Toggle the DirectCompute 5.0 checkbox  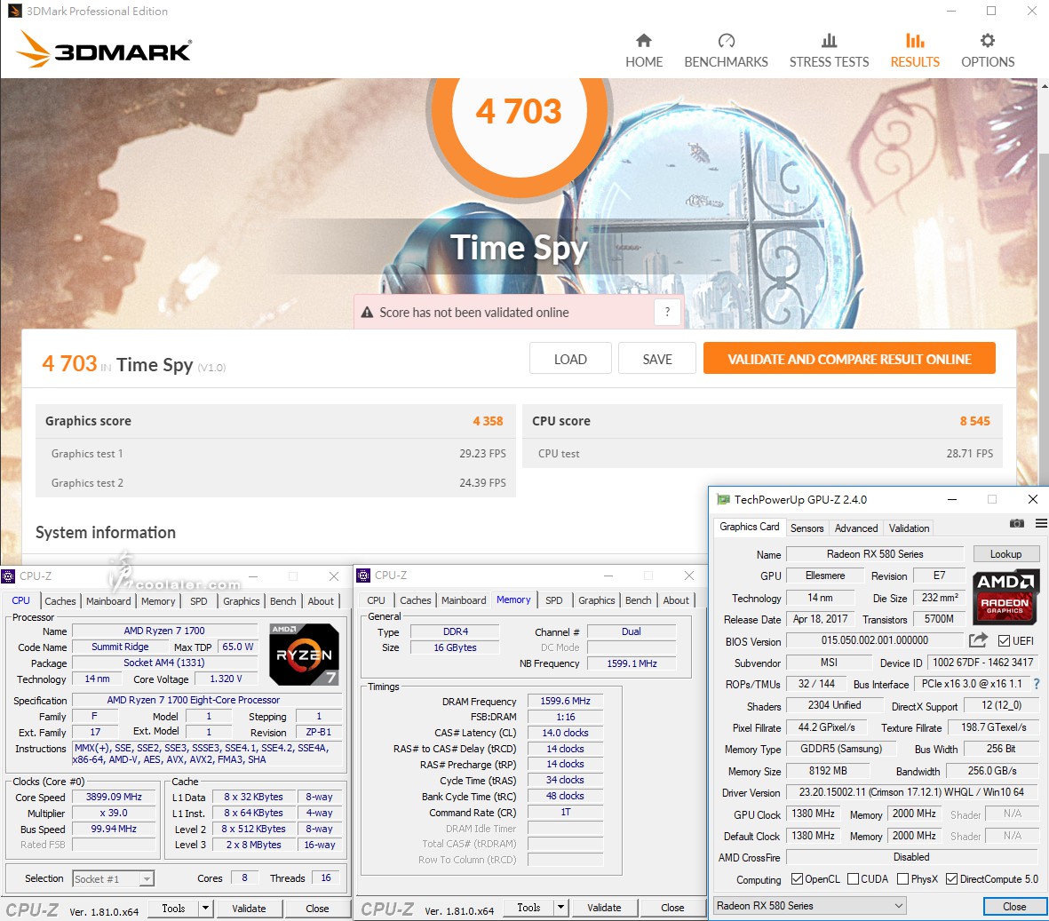click(x=951, y=879)
